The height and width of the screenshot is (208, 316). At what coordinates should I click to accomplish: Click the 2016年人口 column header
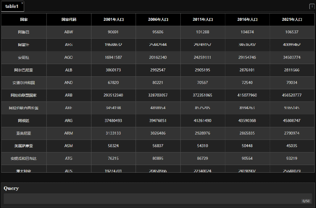tap(247, 20)
